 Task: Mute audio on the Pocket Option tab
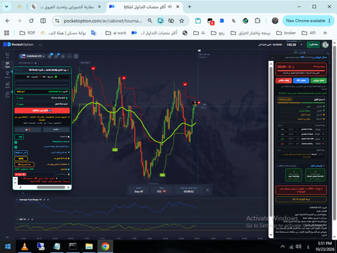click(x=170, y=7)
